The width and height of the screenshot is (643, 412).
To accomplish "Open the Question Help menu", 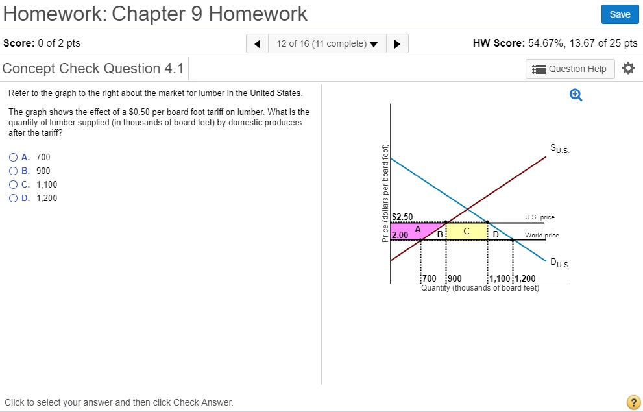I will 570,68.
